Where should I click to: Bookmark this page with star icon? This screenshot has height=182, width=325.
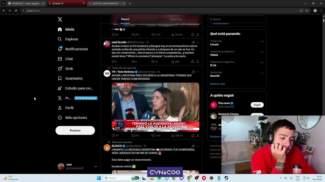(307, 11)
